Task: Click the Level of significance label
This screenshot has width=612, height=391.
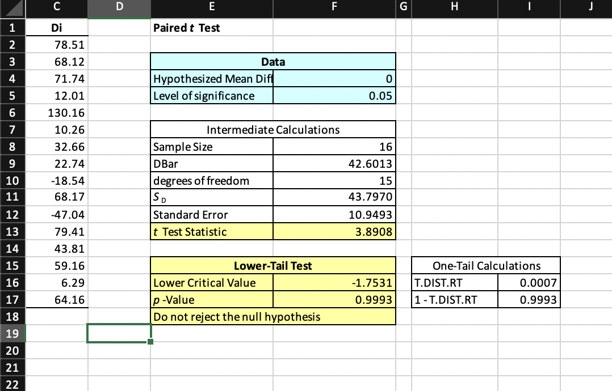Action: (x=212, y=96)
